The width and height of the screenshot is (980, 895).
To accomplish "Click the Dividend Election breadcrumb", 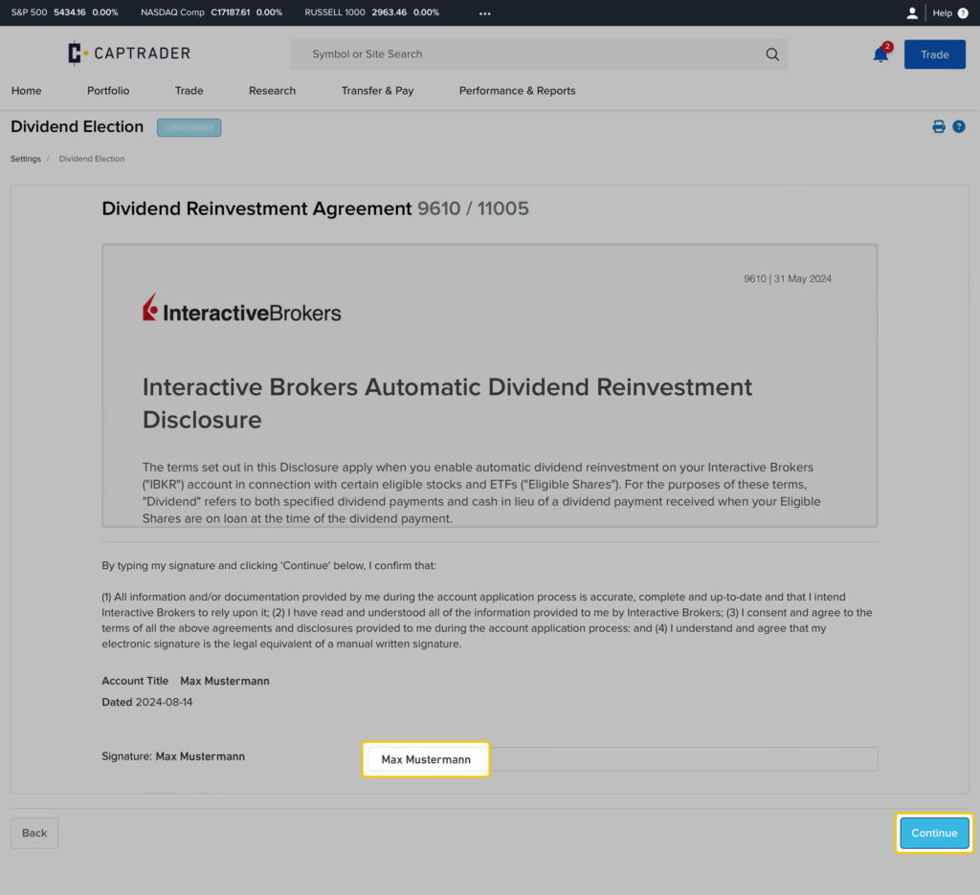I will [92, 159].
